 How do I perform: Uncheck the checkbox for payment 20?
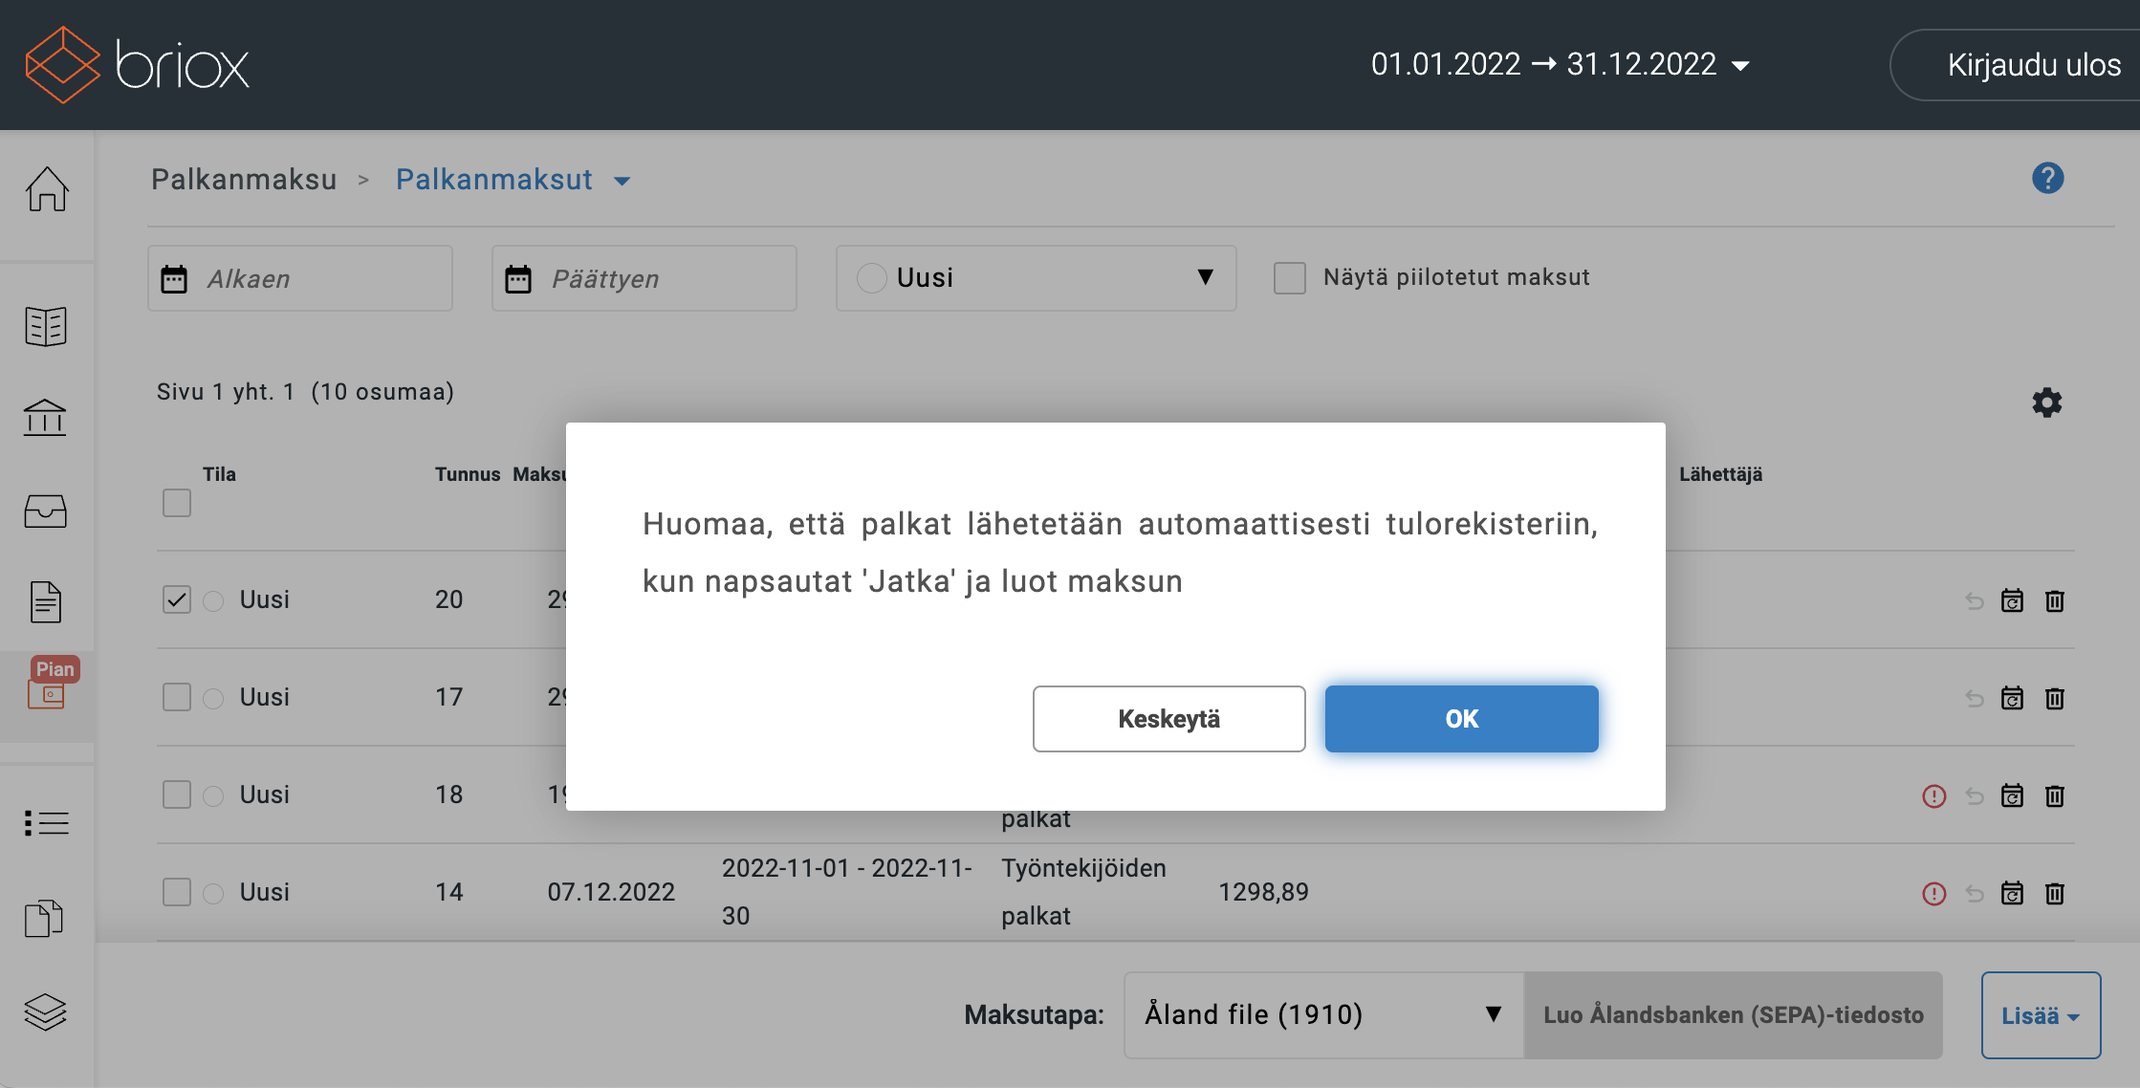tap(177, 599)
